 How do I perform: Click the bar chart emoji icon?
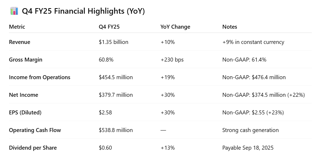click(x=14, y=11)
